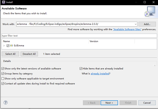Uncheck Contact all update sites during install
Screen dimensions: 158x109
(x=3, y=84)
